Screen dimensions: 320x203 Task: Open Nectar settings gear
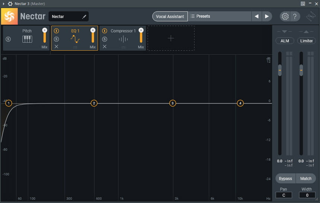(x=285, y=16)
